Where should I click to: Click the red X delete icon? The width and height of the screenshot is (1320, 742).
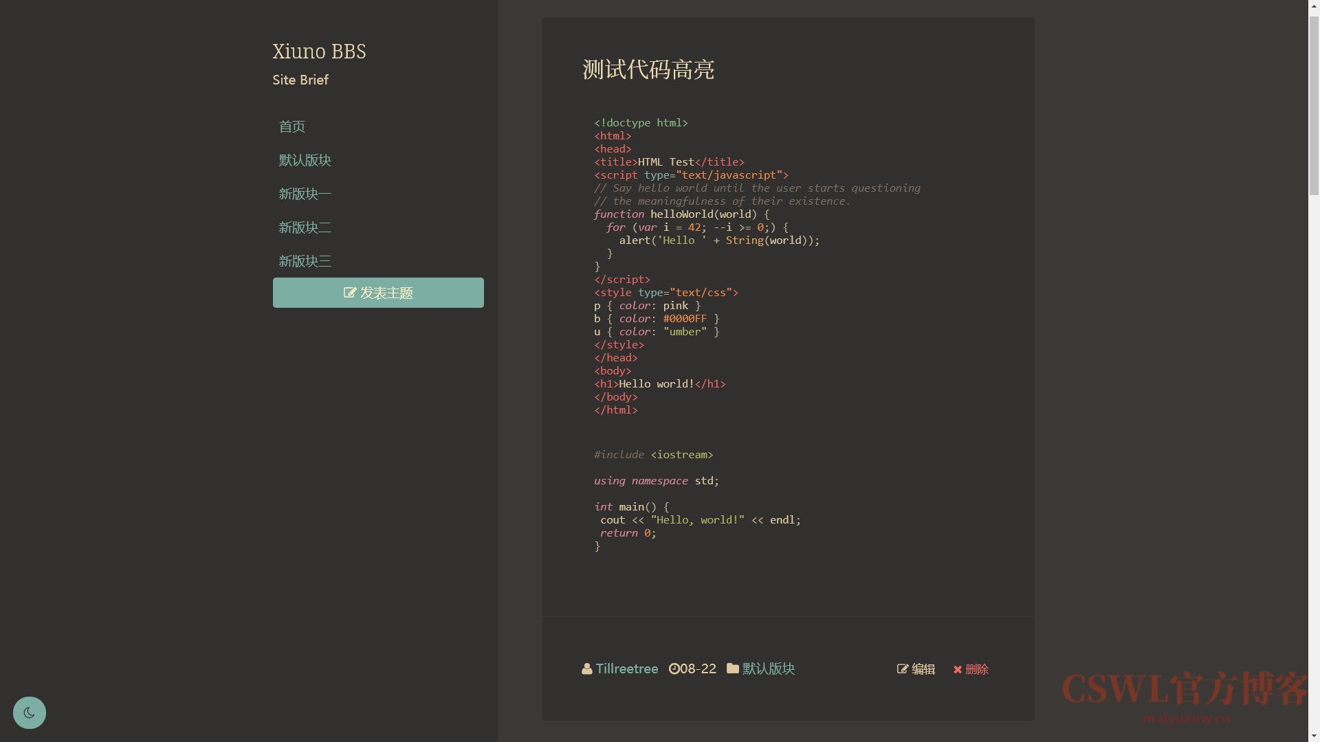click(x=958, y=670)
